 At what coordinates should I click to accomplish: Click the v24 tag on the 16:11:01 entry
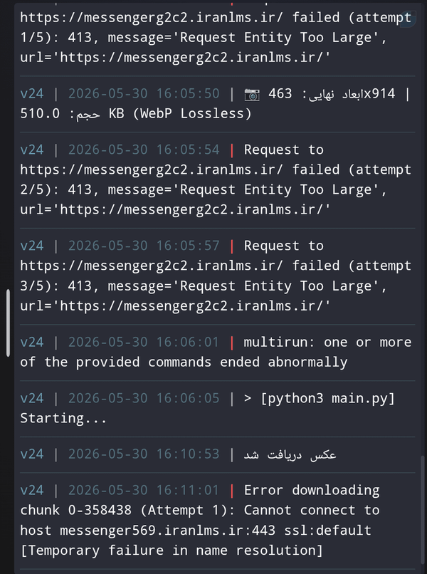pos(32,490)
